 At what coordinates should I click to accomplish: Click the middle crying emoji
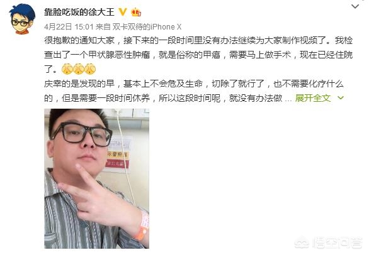click(78, 69)
